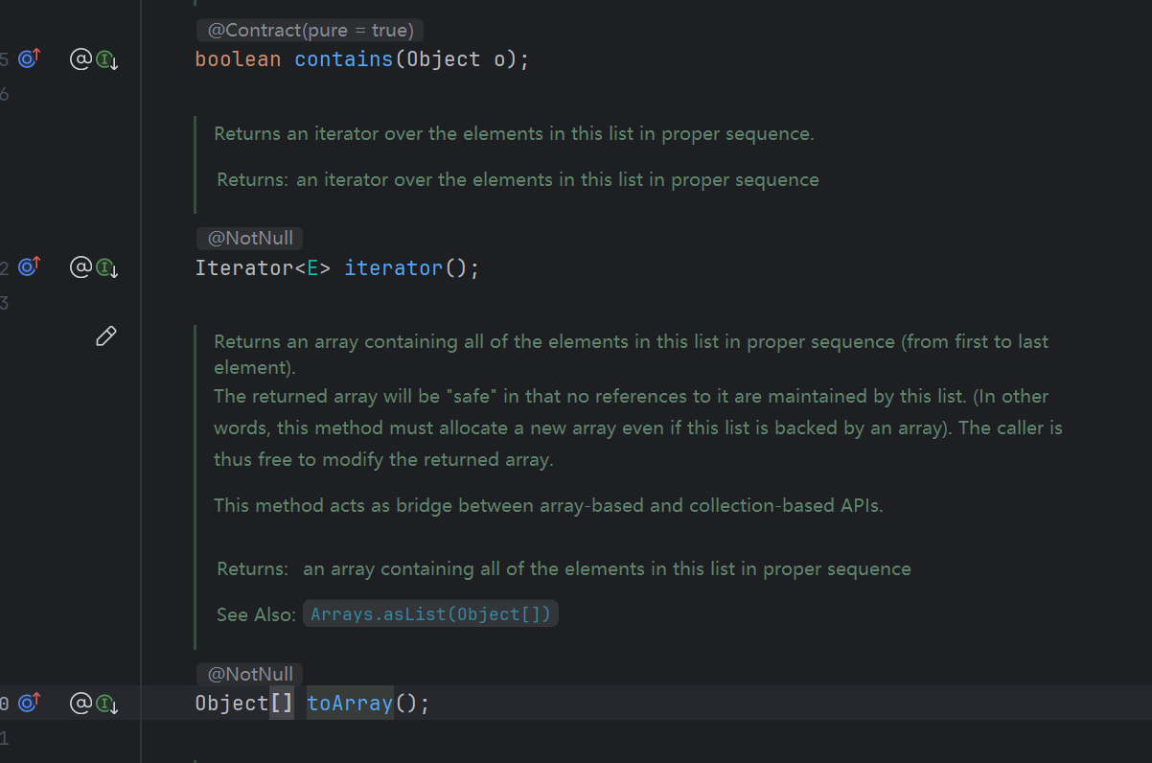This screenshot has width=1152, height=763.
Task: Open implementations icon next to toArray method
Action: point(106,704)
